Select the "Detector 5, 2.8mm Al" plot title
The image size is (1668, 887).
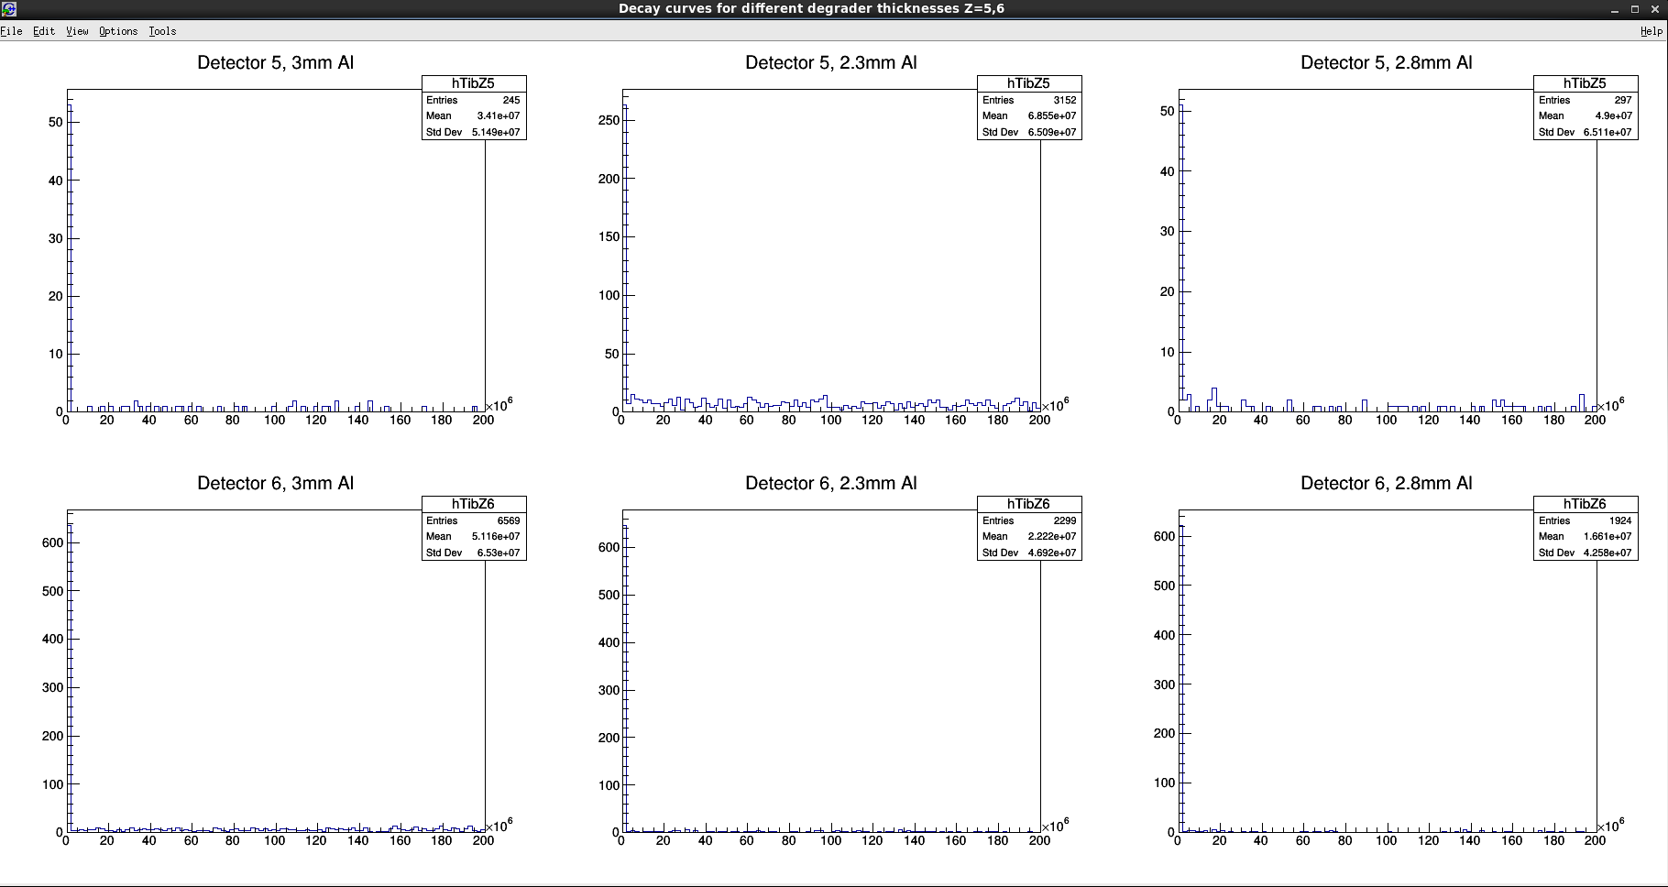1387,62
